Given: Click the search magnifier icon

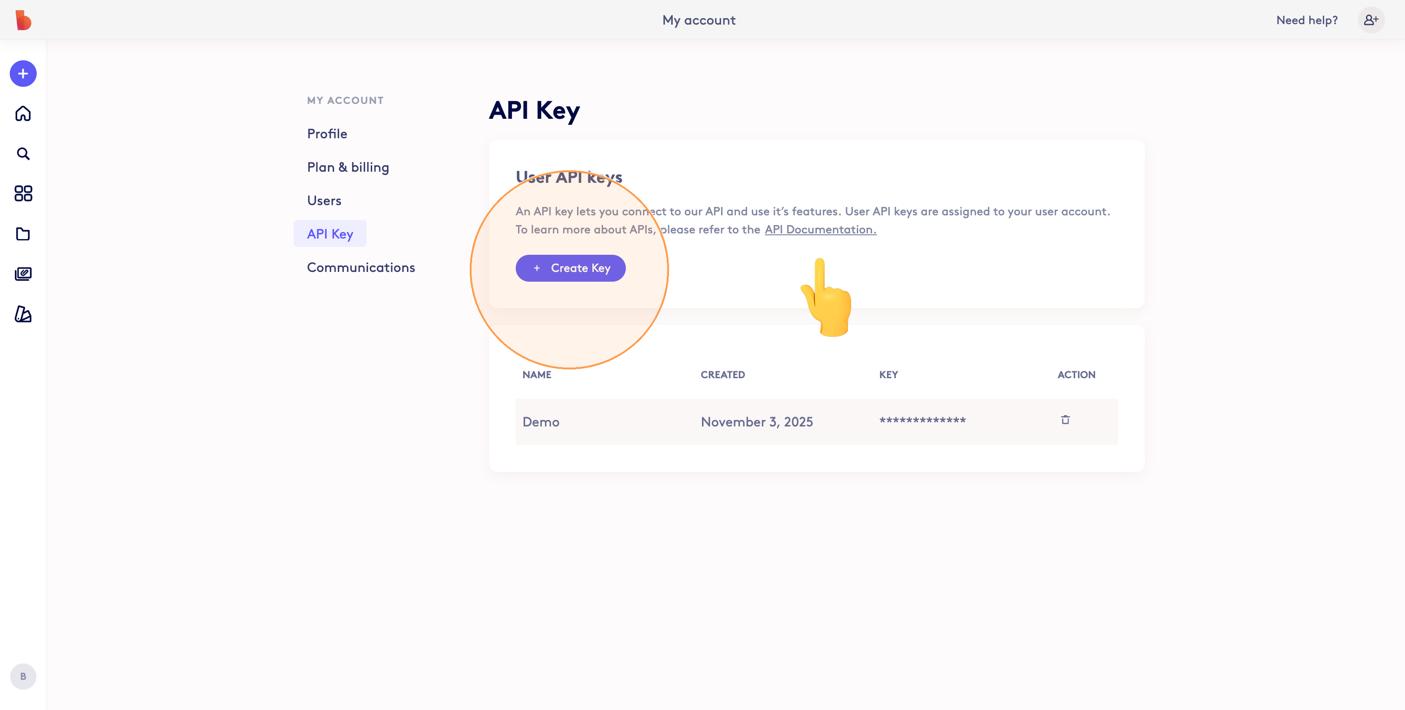Looking at the screenshot, I should pyautogui.click(x=23, y=154).
